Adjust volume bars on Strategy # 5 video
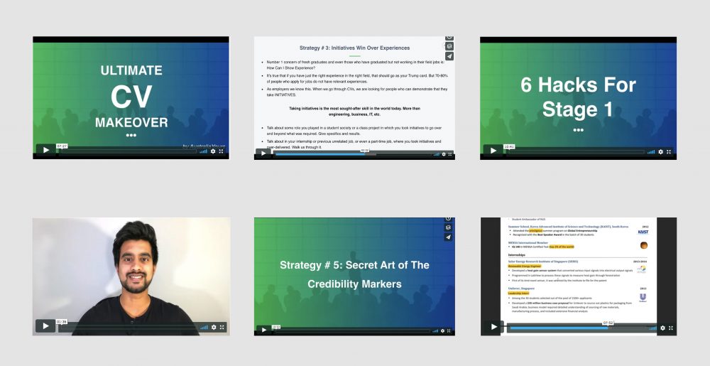Viewport: 710px width, 366px height. click(437, 331)
